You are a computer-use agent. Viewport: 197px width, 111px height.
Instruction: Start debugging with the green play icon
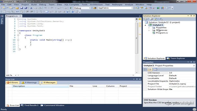coord(71,8)
